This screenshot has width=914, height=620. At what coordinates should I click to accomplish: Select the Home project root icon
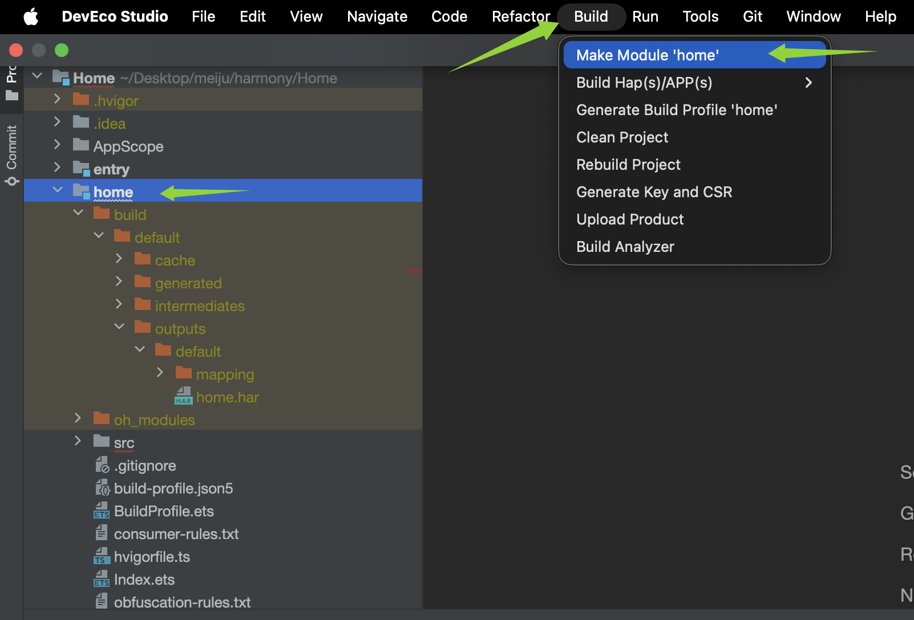60,77
